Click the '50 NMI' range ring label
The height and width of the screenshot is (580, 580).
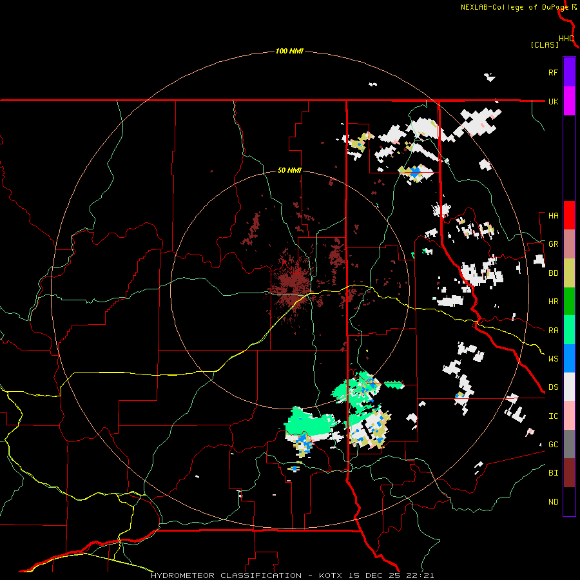coord(289,171)
